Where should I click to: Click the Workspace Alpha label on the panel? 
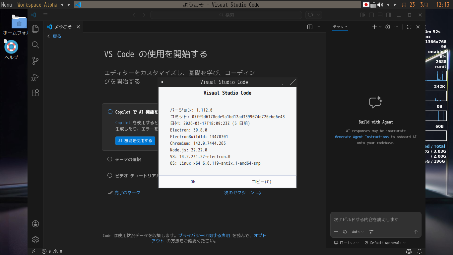click(x=37, y=5)
